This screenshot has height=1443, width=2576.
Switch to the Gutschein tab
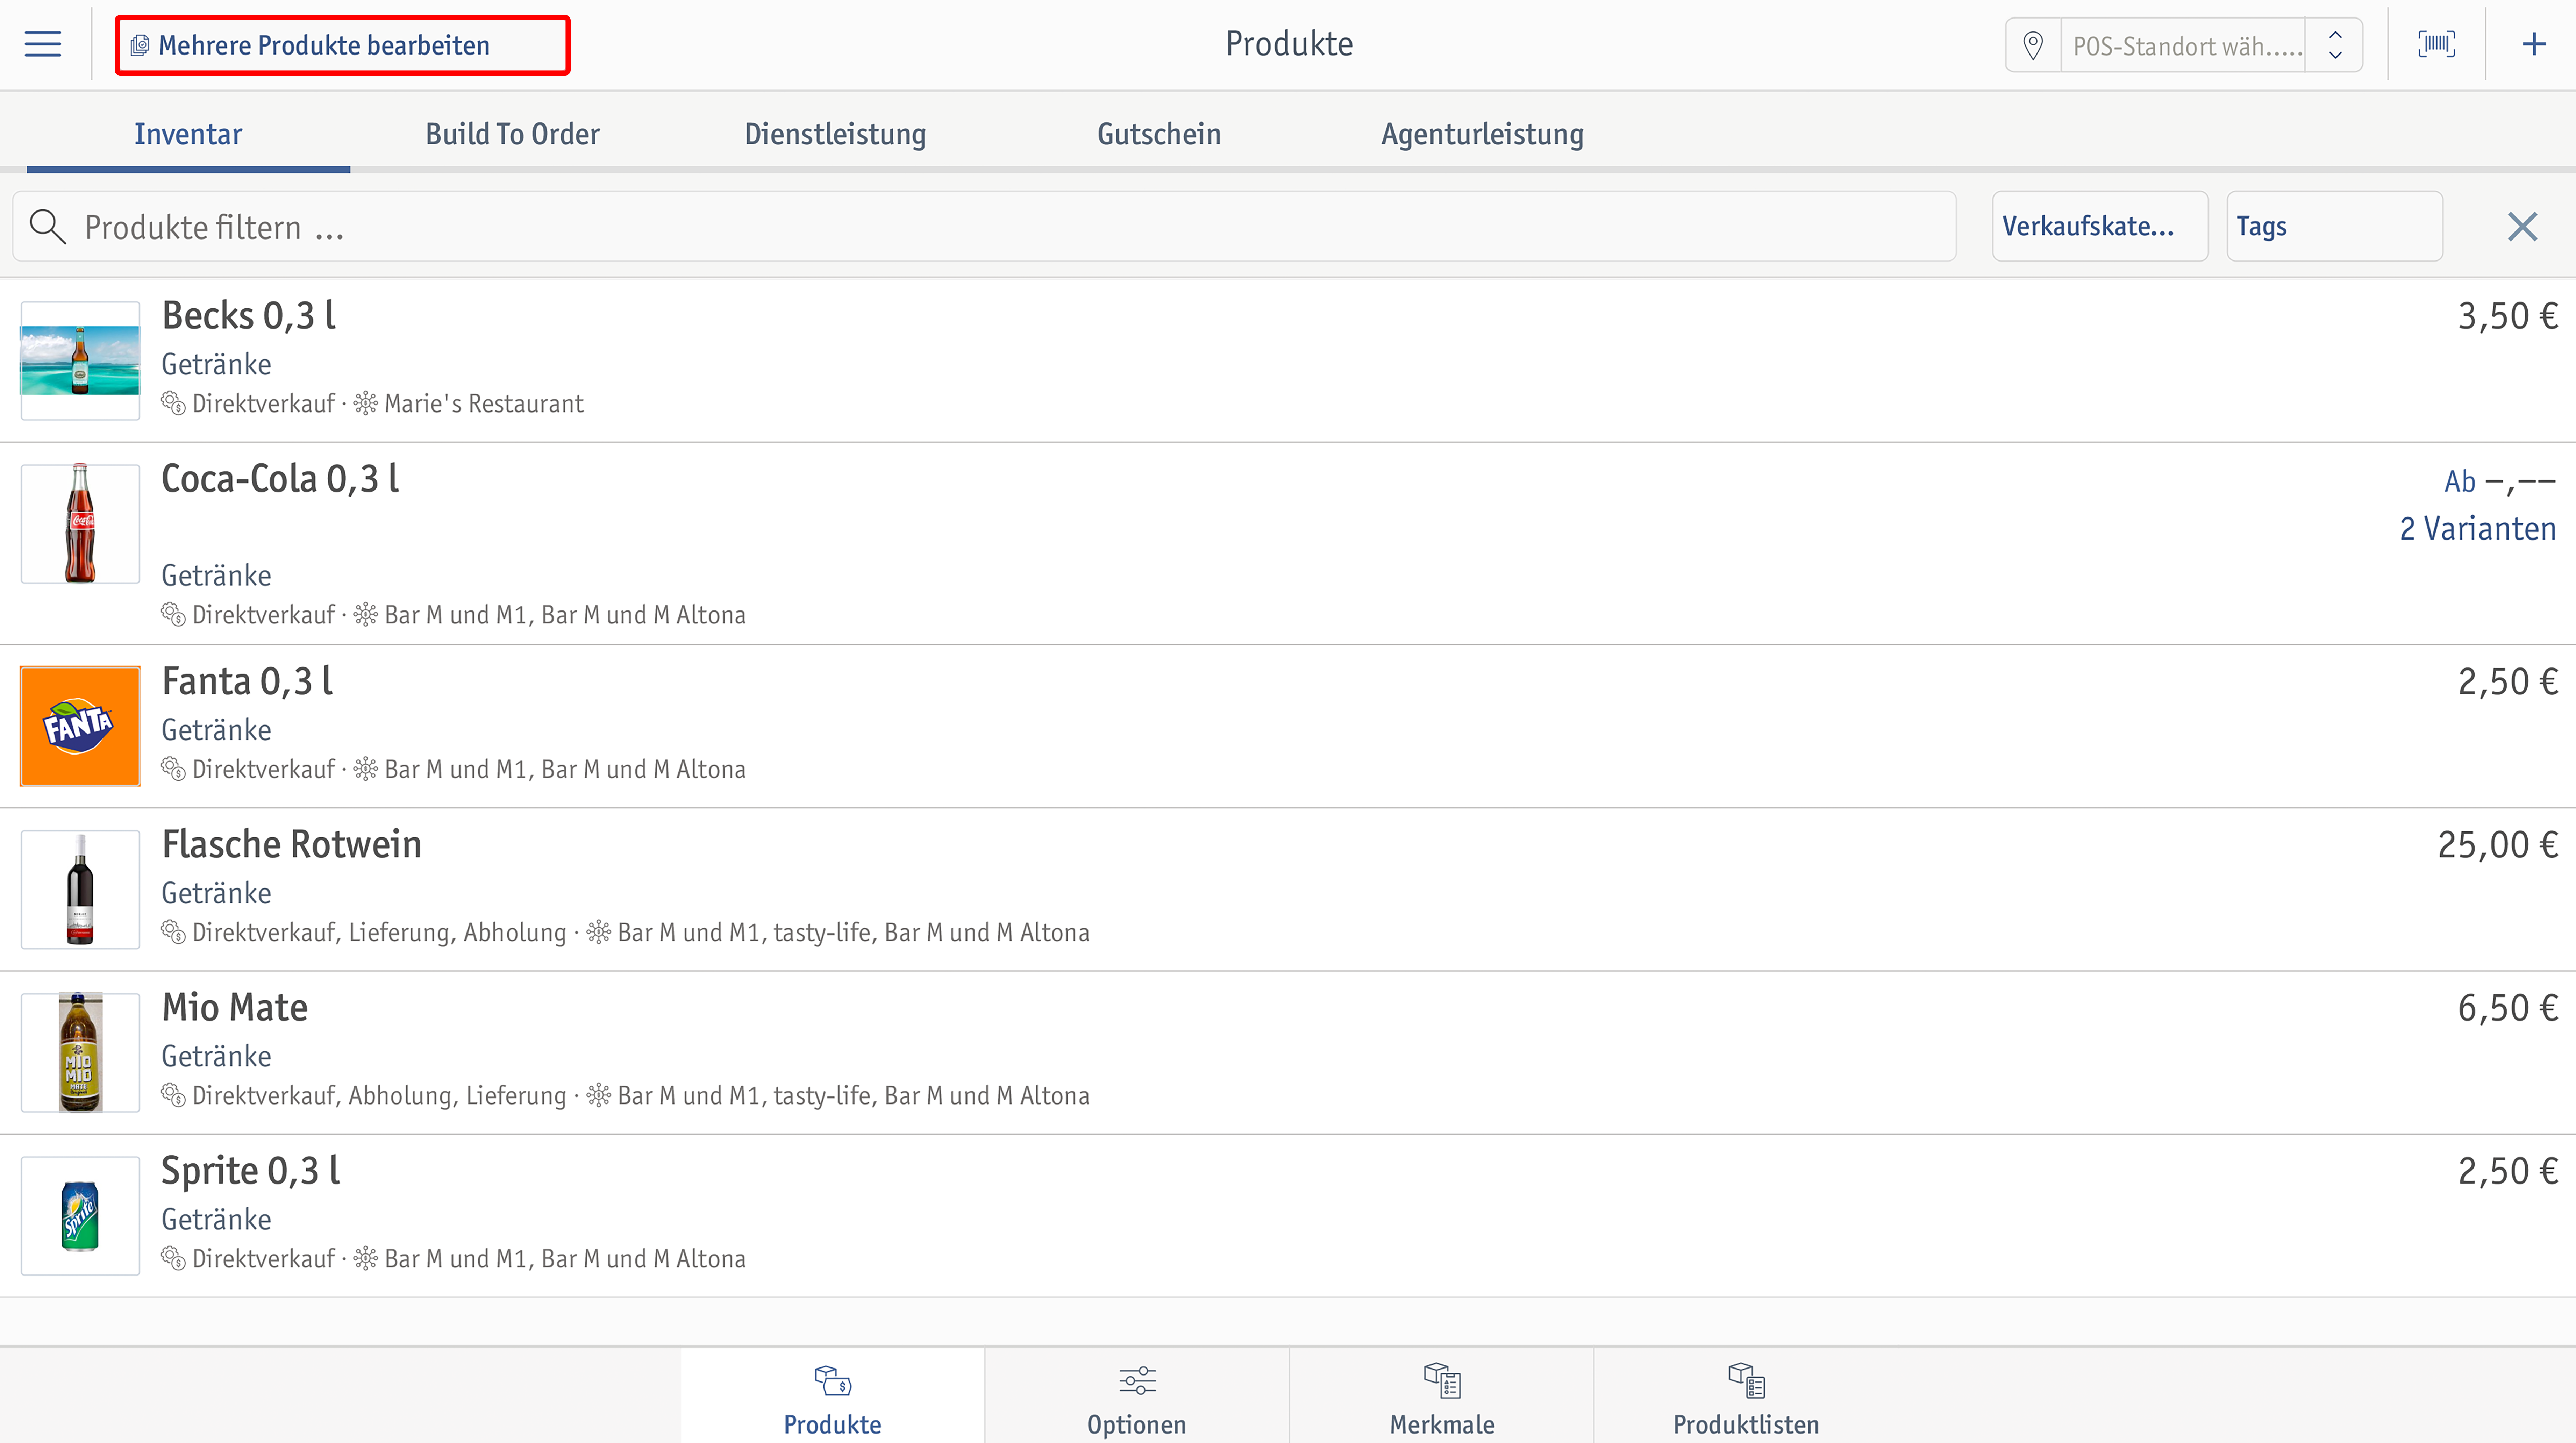[1159, 134]
